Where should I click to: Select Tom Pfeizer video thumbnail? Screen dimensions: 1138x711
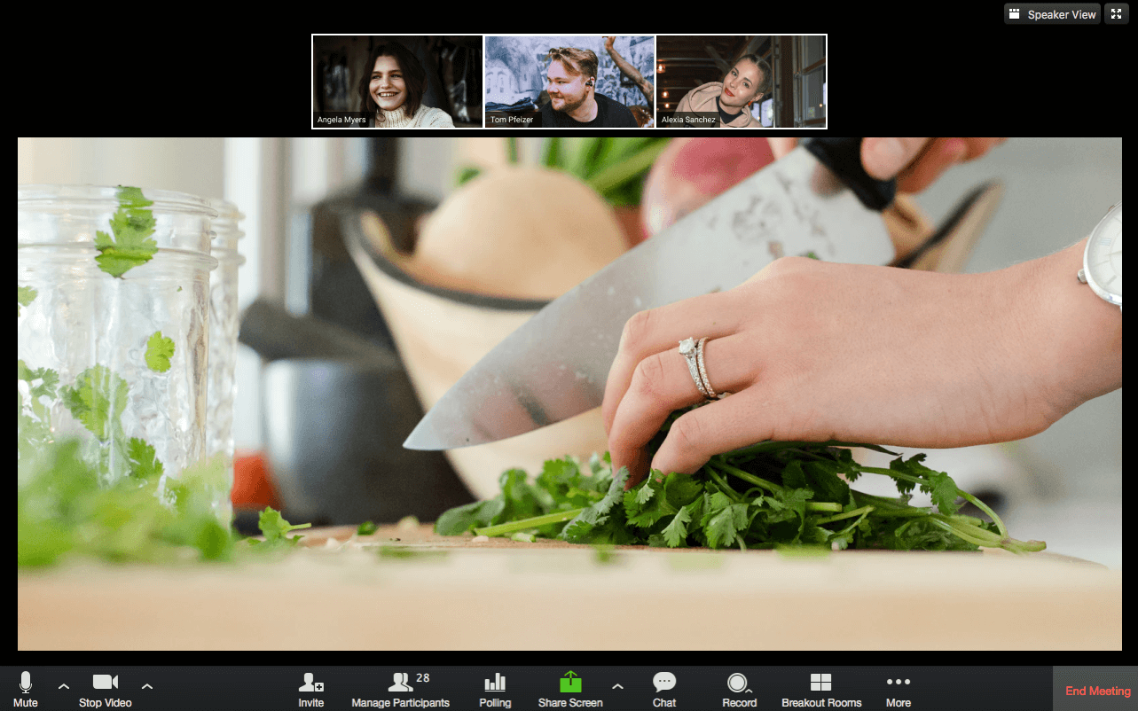coord(569,82)
